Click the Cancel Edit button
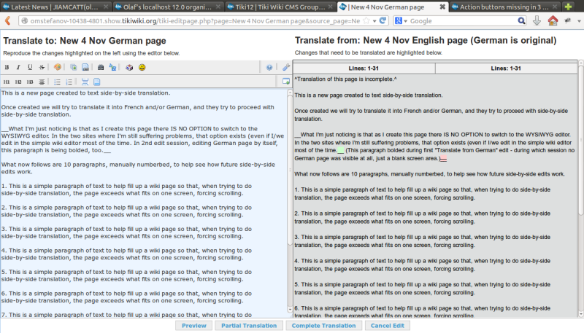The height and width of the screenshot is (333, 584). [388, 326]
